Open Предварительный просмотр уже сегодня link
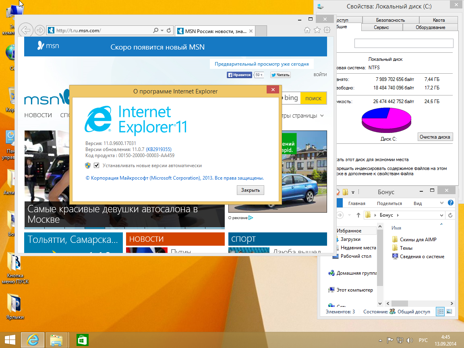 [x=261, y=64]
